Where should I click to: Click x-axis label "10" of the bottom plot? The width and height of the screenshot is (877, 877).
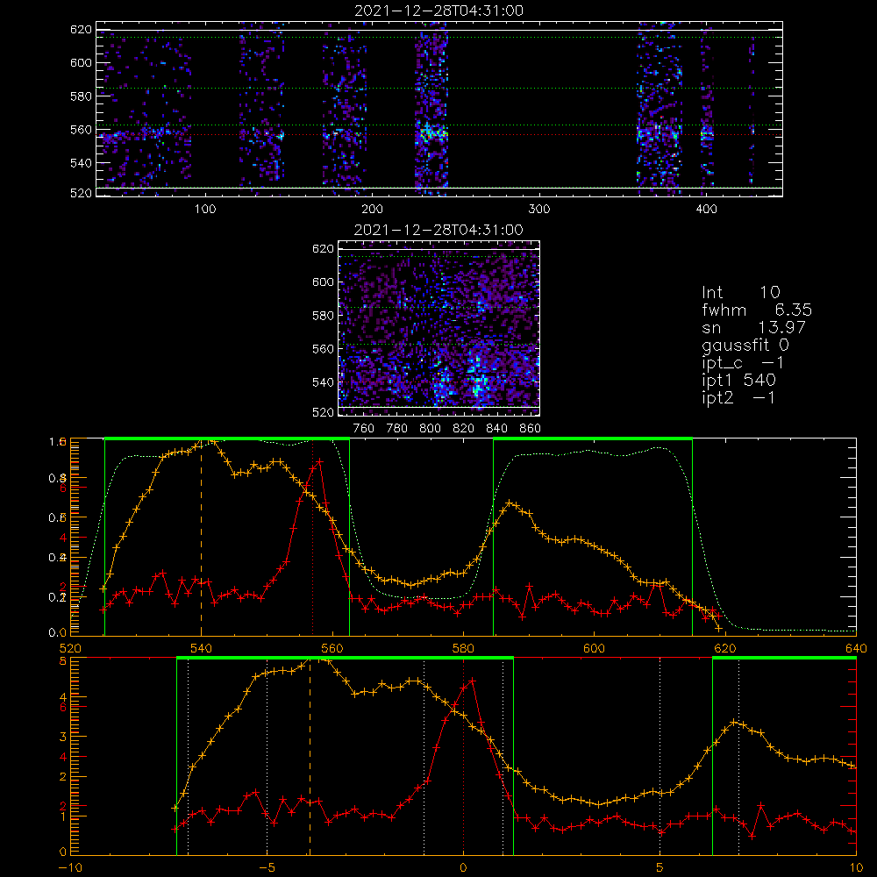point(856,868)
